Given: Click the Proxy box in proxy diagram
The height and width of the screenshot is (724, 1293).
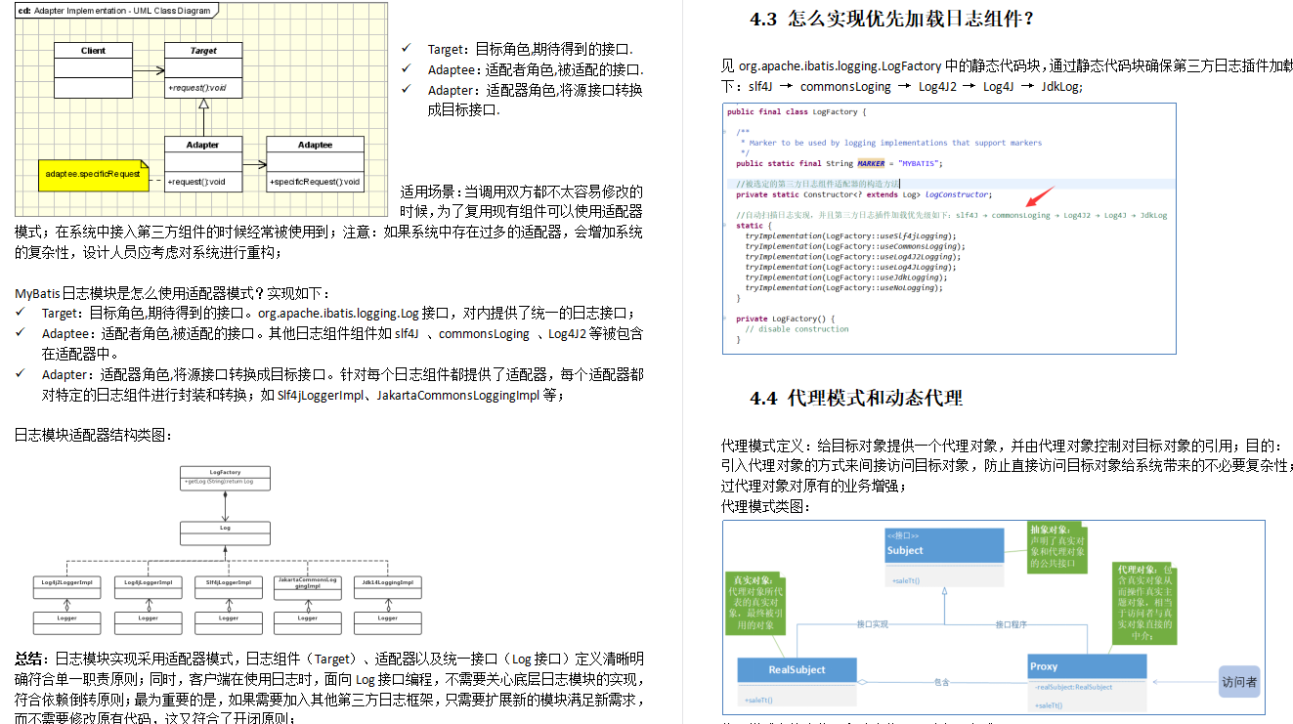Looking at the screenshot, I should pyautogui.click(x=1087, y=682).
